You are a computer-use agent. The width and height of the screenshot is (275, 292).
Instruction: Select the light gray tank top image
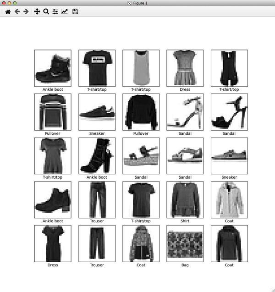(141, 68)
